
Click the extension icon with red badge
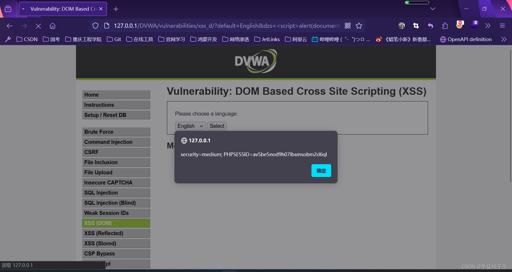tap(460, 25)
